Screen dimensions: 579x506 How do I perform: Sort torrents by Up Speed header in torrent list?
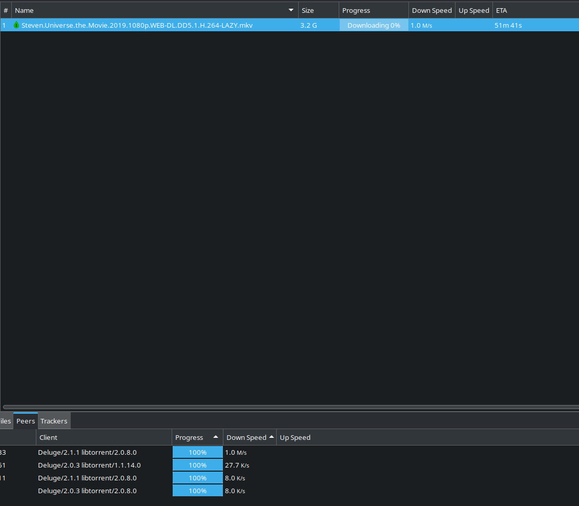(474, 10)
